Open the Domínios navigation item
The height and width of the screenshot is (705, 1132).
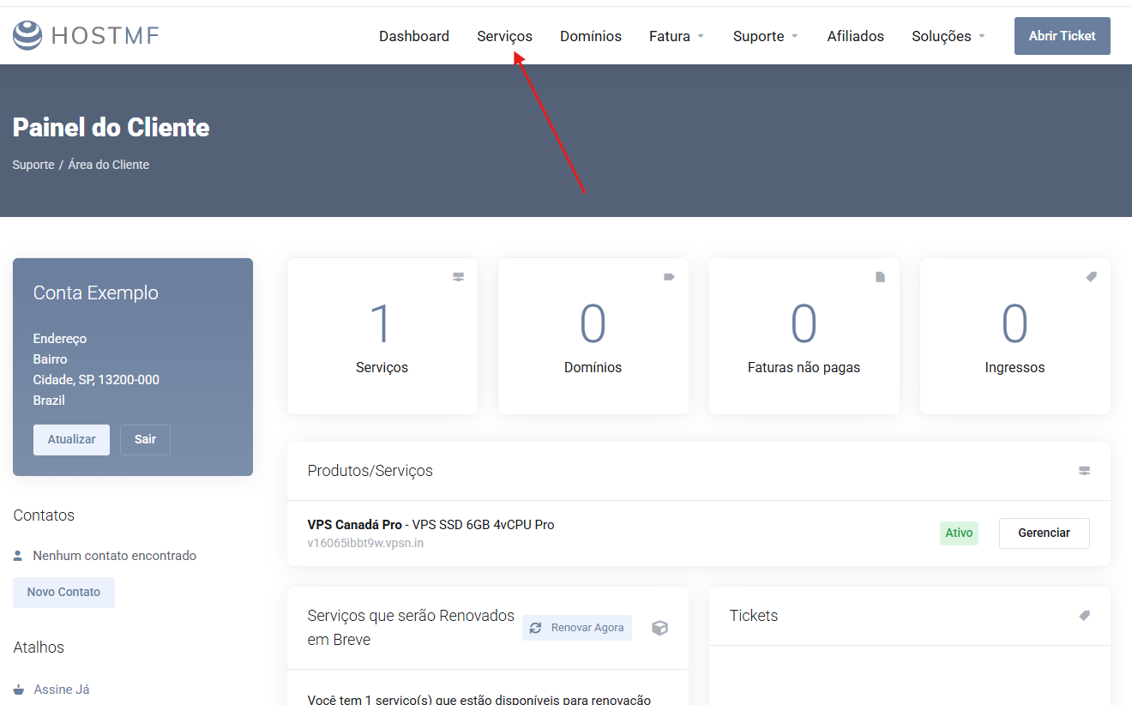click(591, 36)
